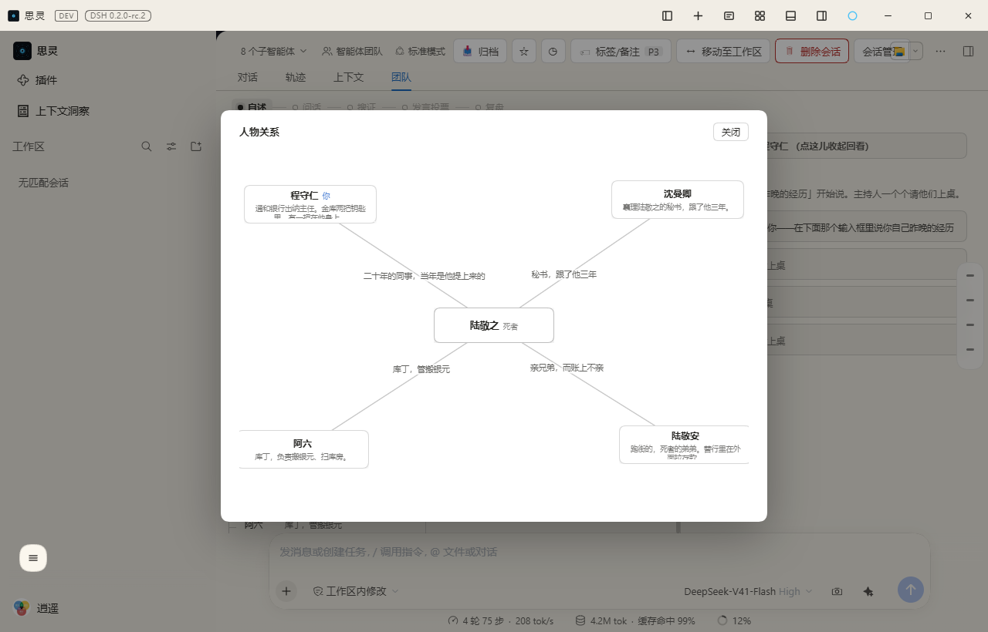Select the 沈曼卿 character card

(678, 200)
